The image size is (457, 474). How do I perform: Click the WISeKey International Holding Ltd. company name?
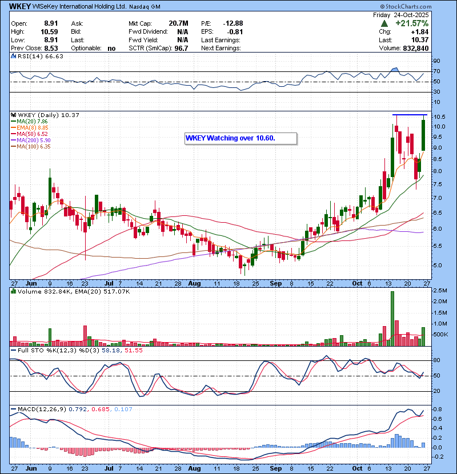(x=79, y=6)
